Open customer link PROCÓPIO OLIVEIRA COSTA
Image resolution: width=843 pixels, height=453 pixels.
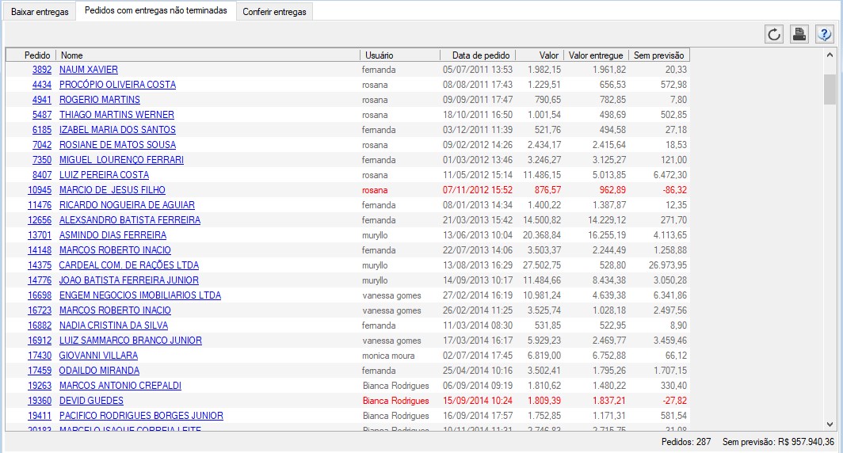coord(117,85)
